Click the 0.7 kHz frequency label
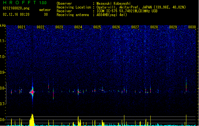The image size is (199, 126). tap(3, 104)
